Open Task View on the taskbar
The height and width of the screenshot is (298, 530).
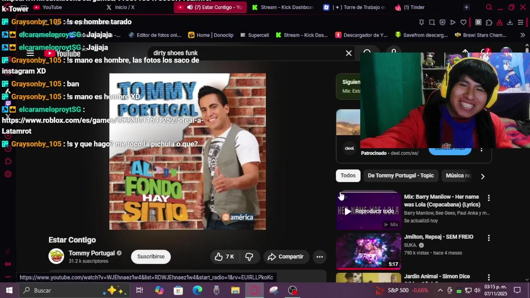[x=140, y=290]
